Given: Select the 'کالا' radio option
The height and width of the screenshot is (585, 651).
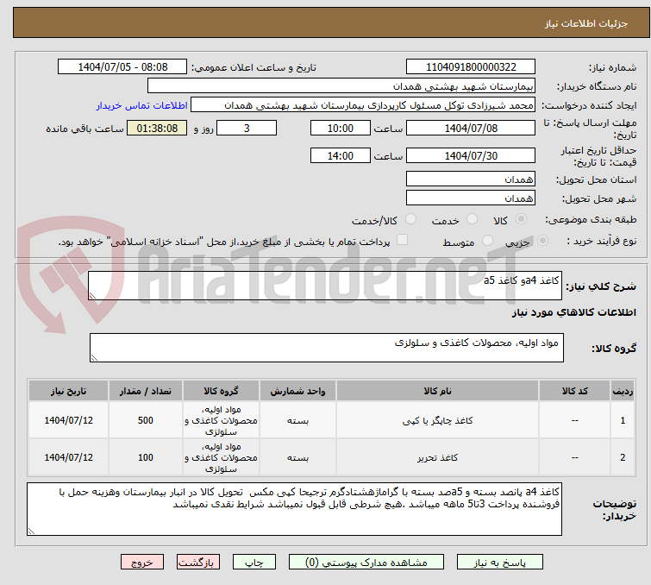Looking at the screenshot, I should tap(521, 219).
